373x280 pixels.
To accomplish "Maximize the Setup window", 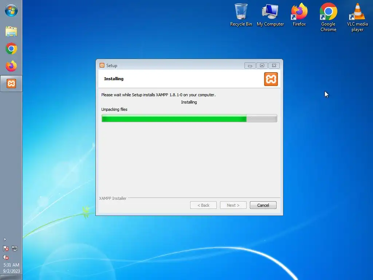I will (262, 66).
